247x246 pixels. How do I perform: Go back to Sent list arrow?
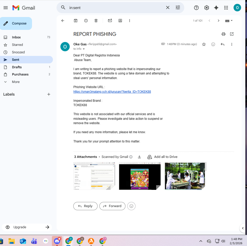pyautogui.click(x=63, y=21)
